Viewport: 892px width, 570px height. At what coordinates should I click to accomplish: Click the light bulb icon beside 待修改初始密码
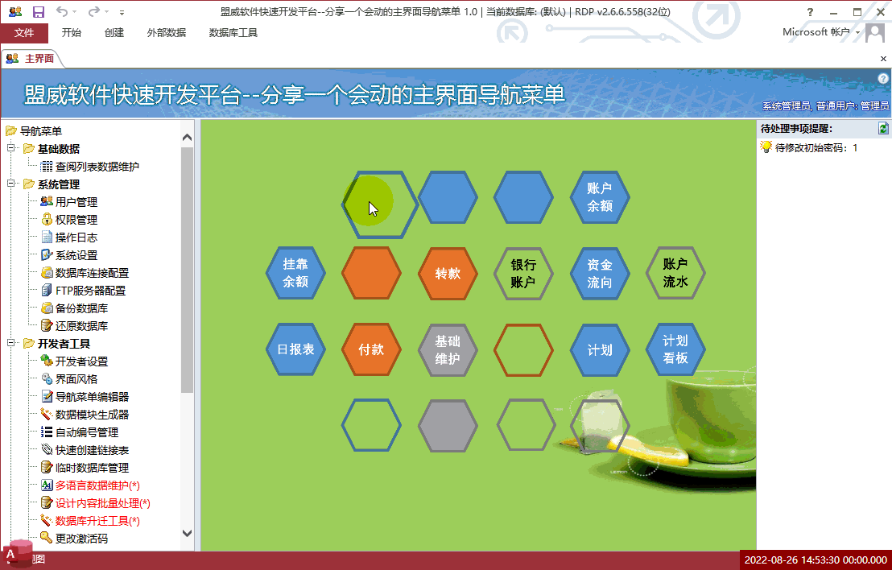tap(766, 147)
